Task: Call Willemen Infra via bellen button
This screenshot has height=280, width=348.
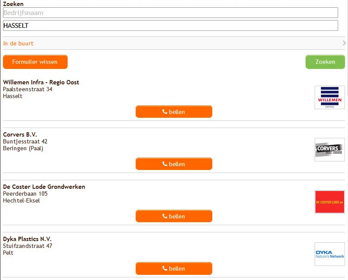Action: point(174,112)
